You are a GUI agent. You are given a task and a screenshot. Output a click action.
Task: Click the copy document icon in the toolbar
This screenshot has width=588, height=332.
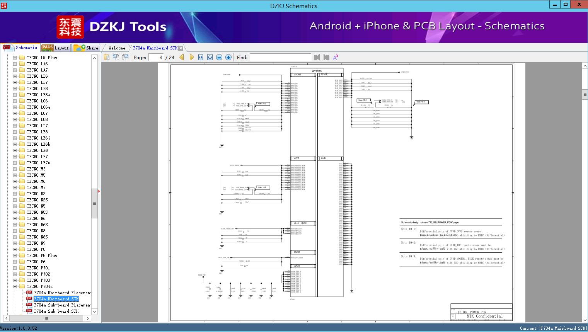pos(107,57)
